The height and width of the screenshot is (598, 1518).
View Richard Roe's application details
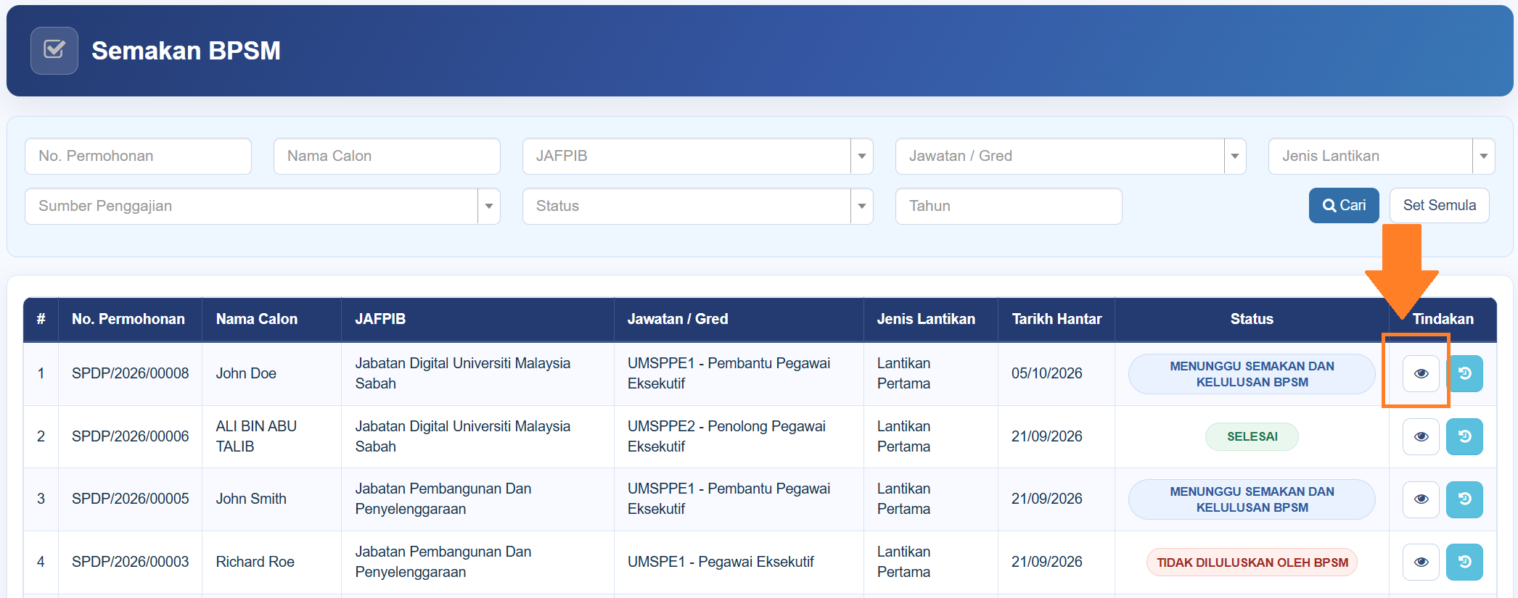tap(1421, 562)
